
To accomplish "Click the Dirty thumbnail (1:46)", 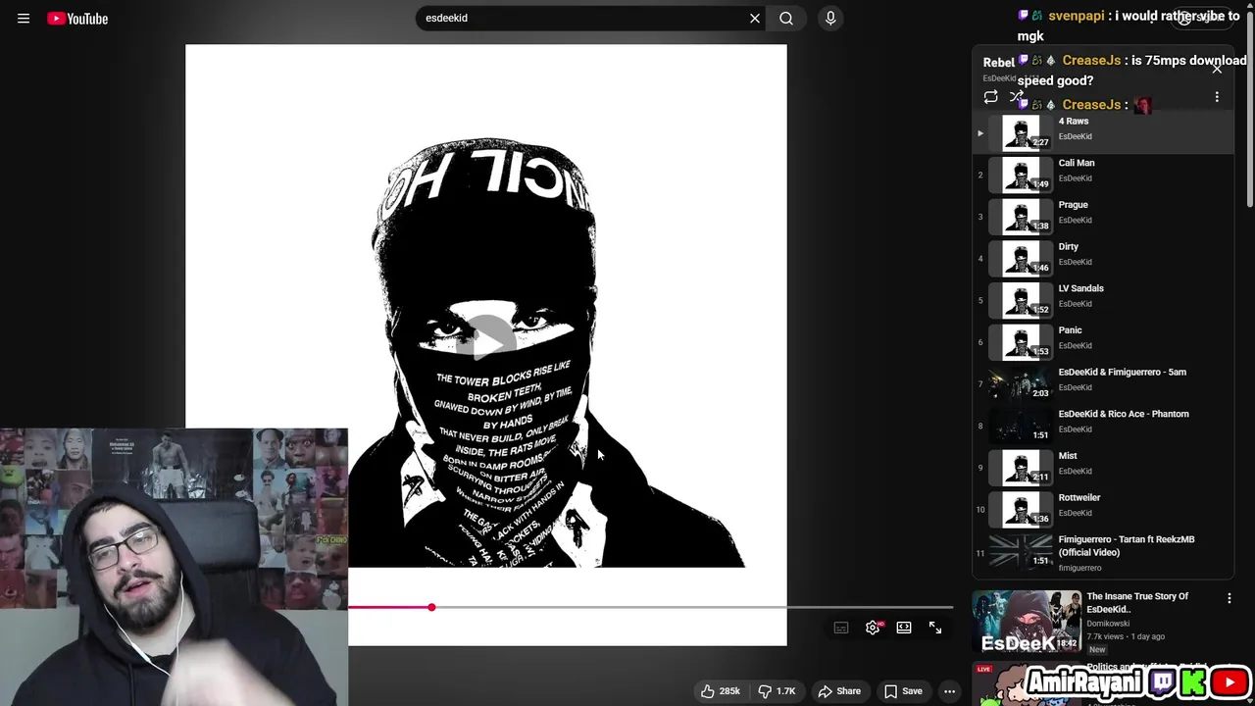I will click(x=1021, y=258).
